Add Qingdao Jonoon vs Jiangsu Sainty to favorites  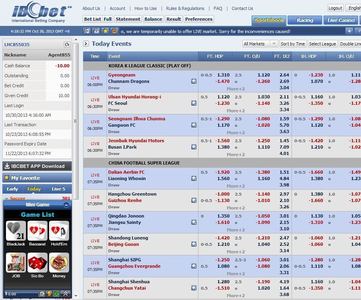click(194, 222)
